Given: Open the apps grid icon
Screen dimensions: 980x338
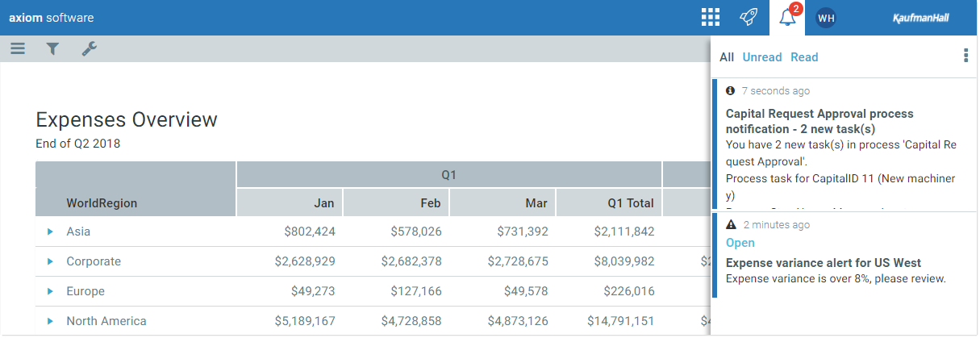Looking at the screenshot, I should [x=710, y=18].
